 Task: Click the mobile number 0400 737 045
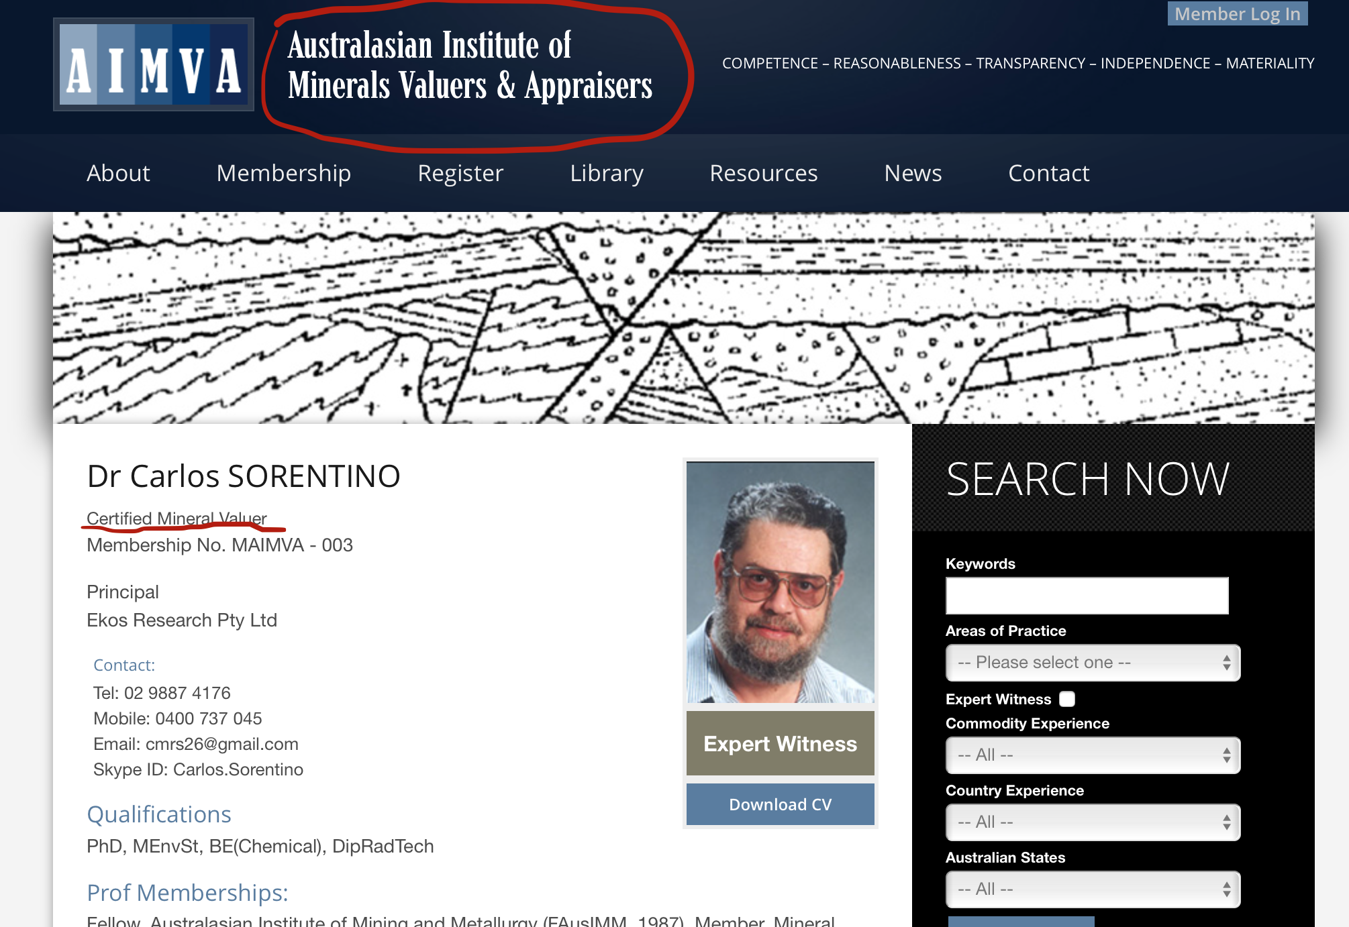(209, 718)
